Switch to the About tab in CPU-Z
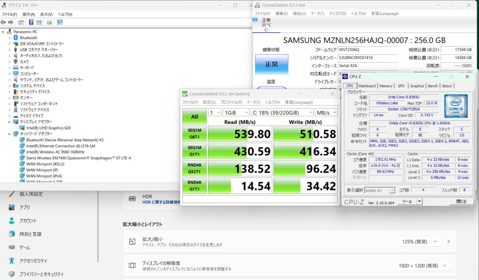Screen dimensions: 479x280 point(447,86)
